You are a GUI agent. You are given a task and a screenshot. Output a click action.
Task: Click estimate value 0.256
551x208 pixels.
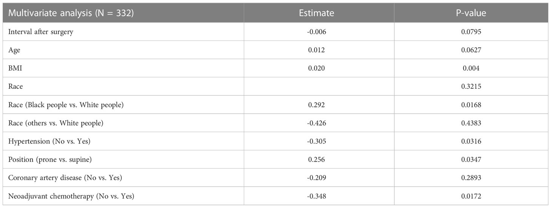(x=316, y=159)
